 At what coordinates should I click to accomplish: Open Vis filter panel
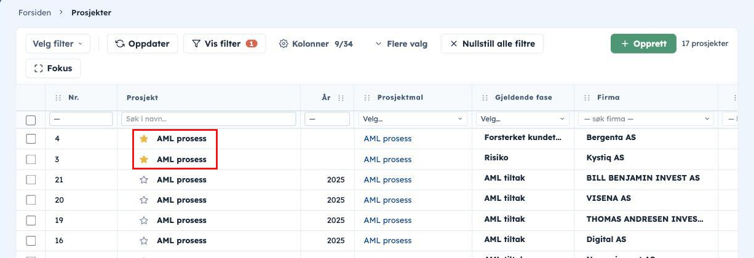coord(224,44)
